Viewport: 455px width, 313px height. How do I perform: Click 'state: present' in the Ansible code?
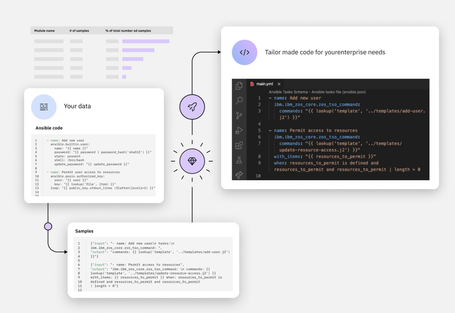pos(67,156)
